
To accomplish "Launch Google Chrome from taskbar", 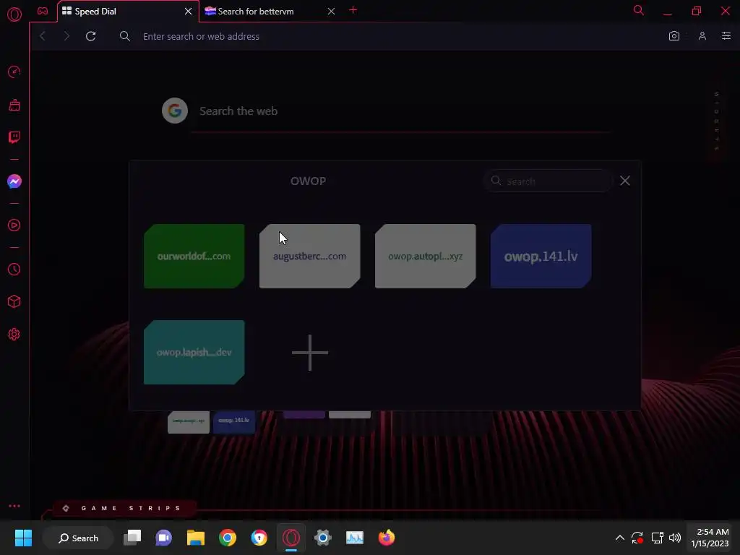I will tap(228, 538).
